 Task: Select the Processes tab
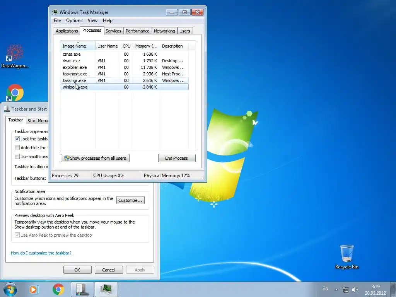tap(92, 30)
